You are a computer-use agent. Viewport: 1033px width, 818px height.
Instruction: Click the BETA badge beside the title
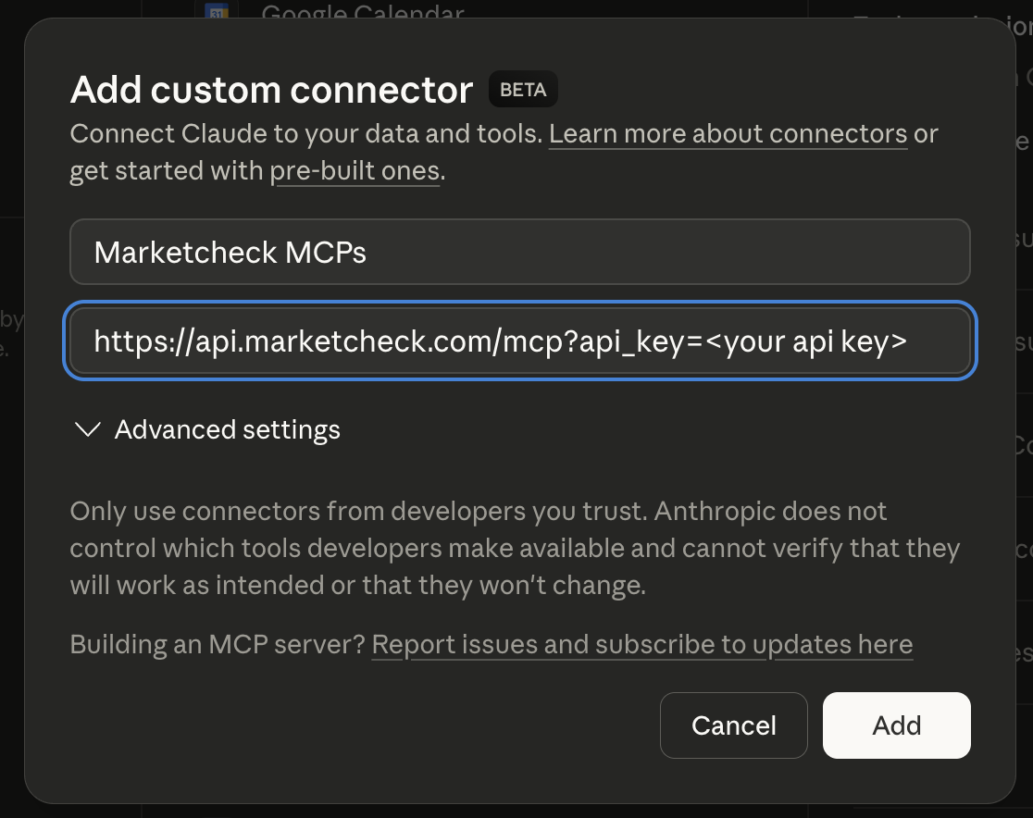[x=523, y=91]
